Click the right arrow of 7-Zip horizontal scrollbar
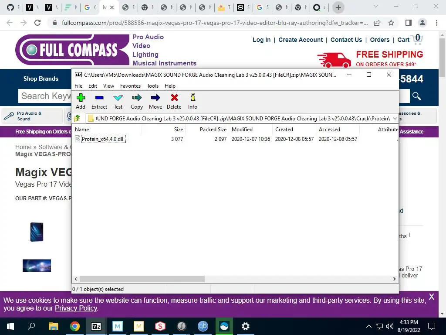This screenshot has width=446, height=335. [395, 279]
